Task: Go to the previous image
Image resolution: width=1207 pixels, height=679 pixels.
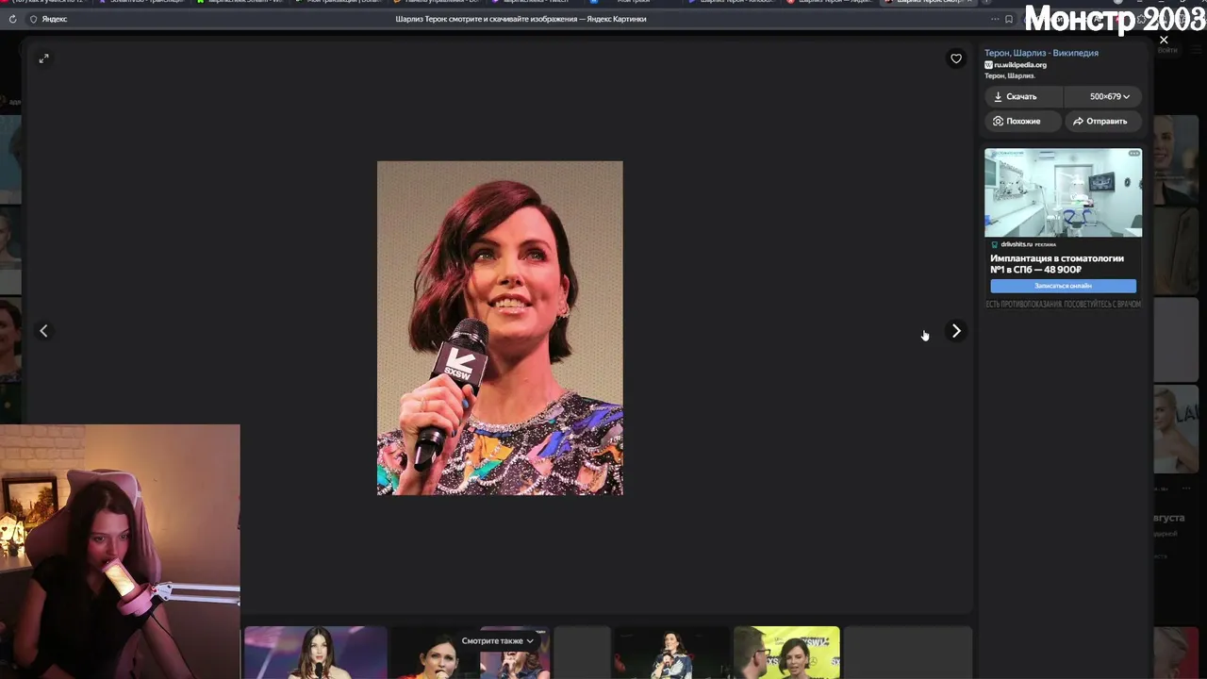Action: coord(43,331)
